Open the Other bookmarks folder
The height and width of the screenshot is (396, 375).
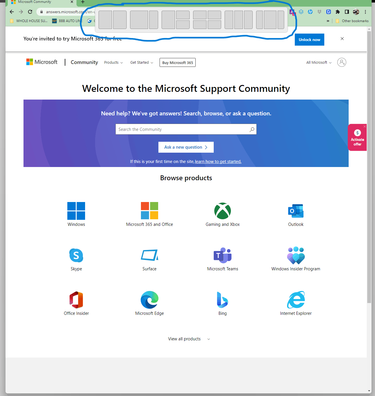pyautogui.click(x=352, y=21)
